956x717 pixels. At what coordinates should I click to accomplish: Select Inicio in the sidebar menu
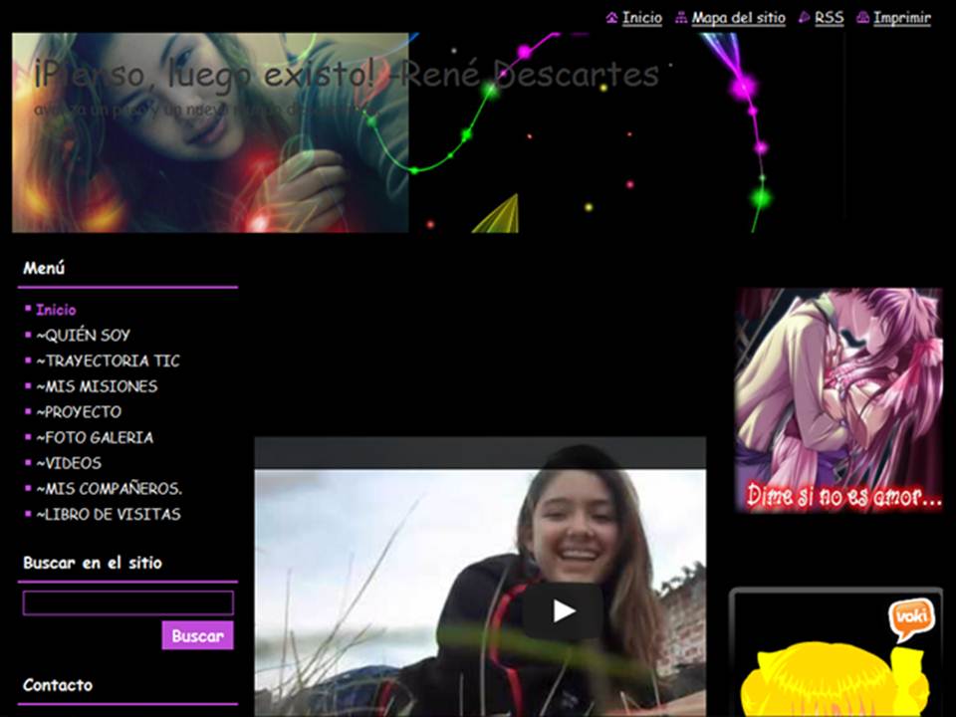[x=56, y=310]
